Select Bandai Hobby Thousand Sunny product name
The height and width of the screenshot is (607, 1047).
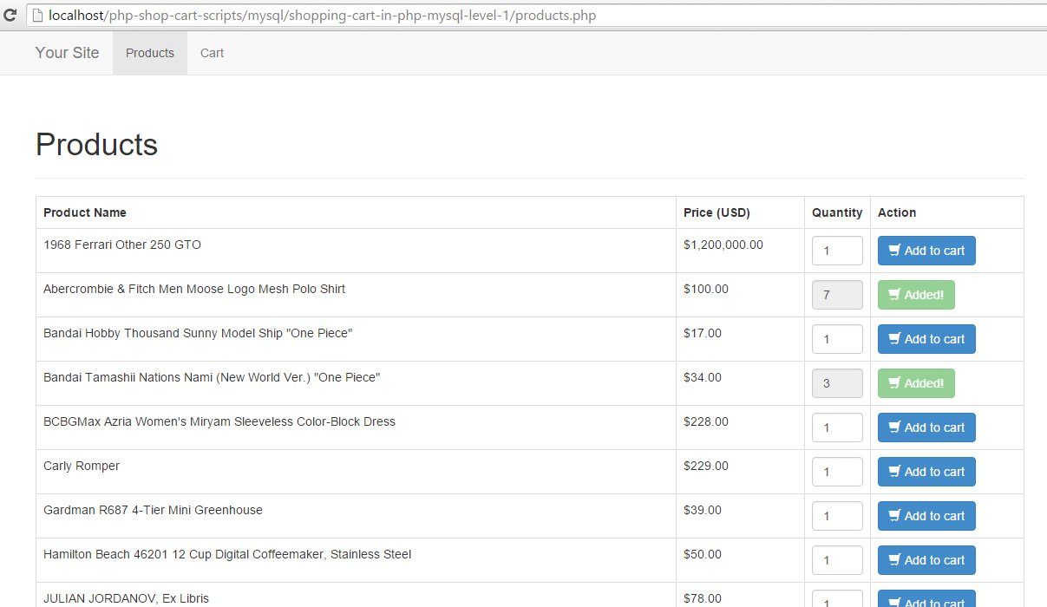(x=198, y=334)
